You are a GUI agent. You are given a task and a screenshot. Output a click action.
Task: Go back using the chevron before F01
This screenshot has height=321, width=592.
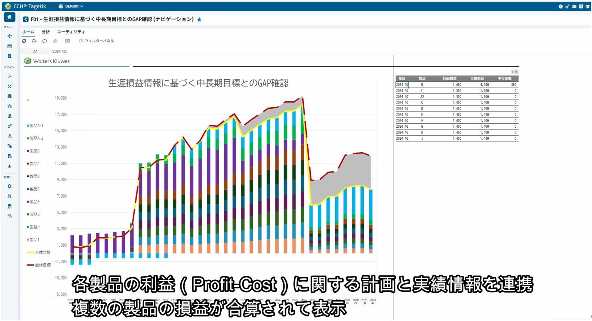26,19
